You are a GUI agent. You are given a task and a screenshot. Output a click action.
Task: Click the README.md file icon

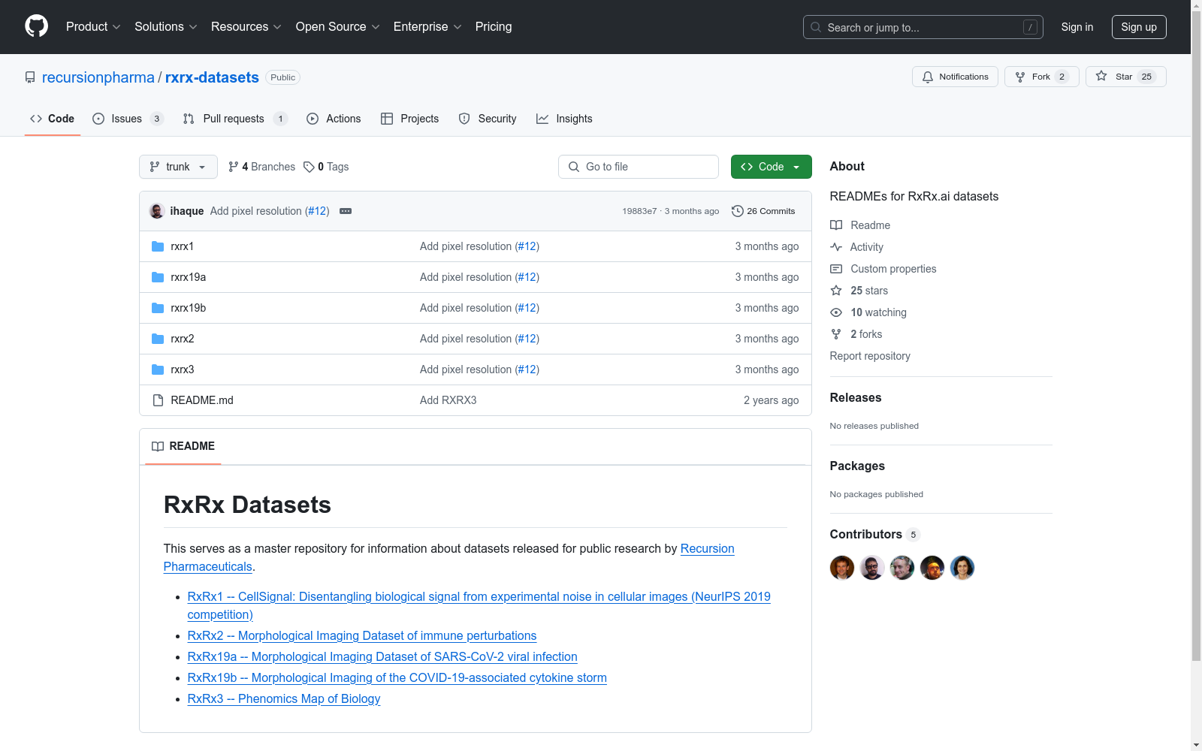click(x=158, y=400)
